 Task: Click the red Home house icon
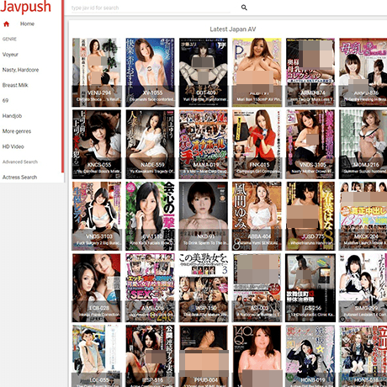pyautogui.click(x=6, y=24)
